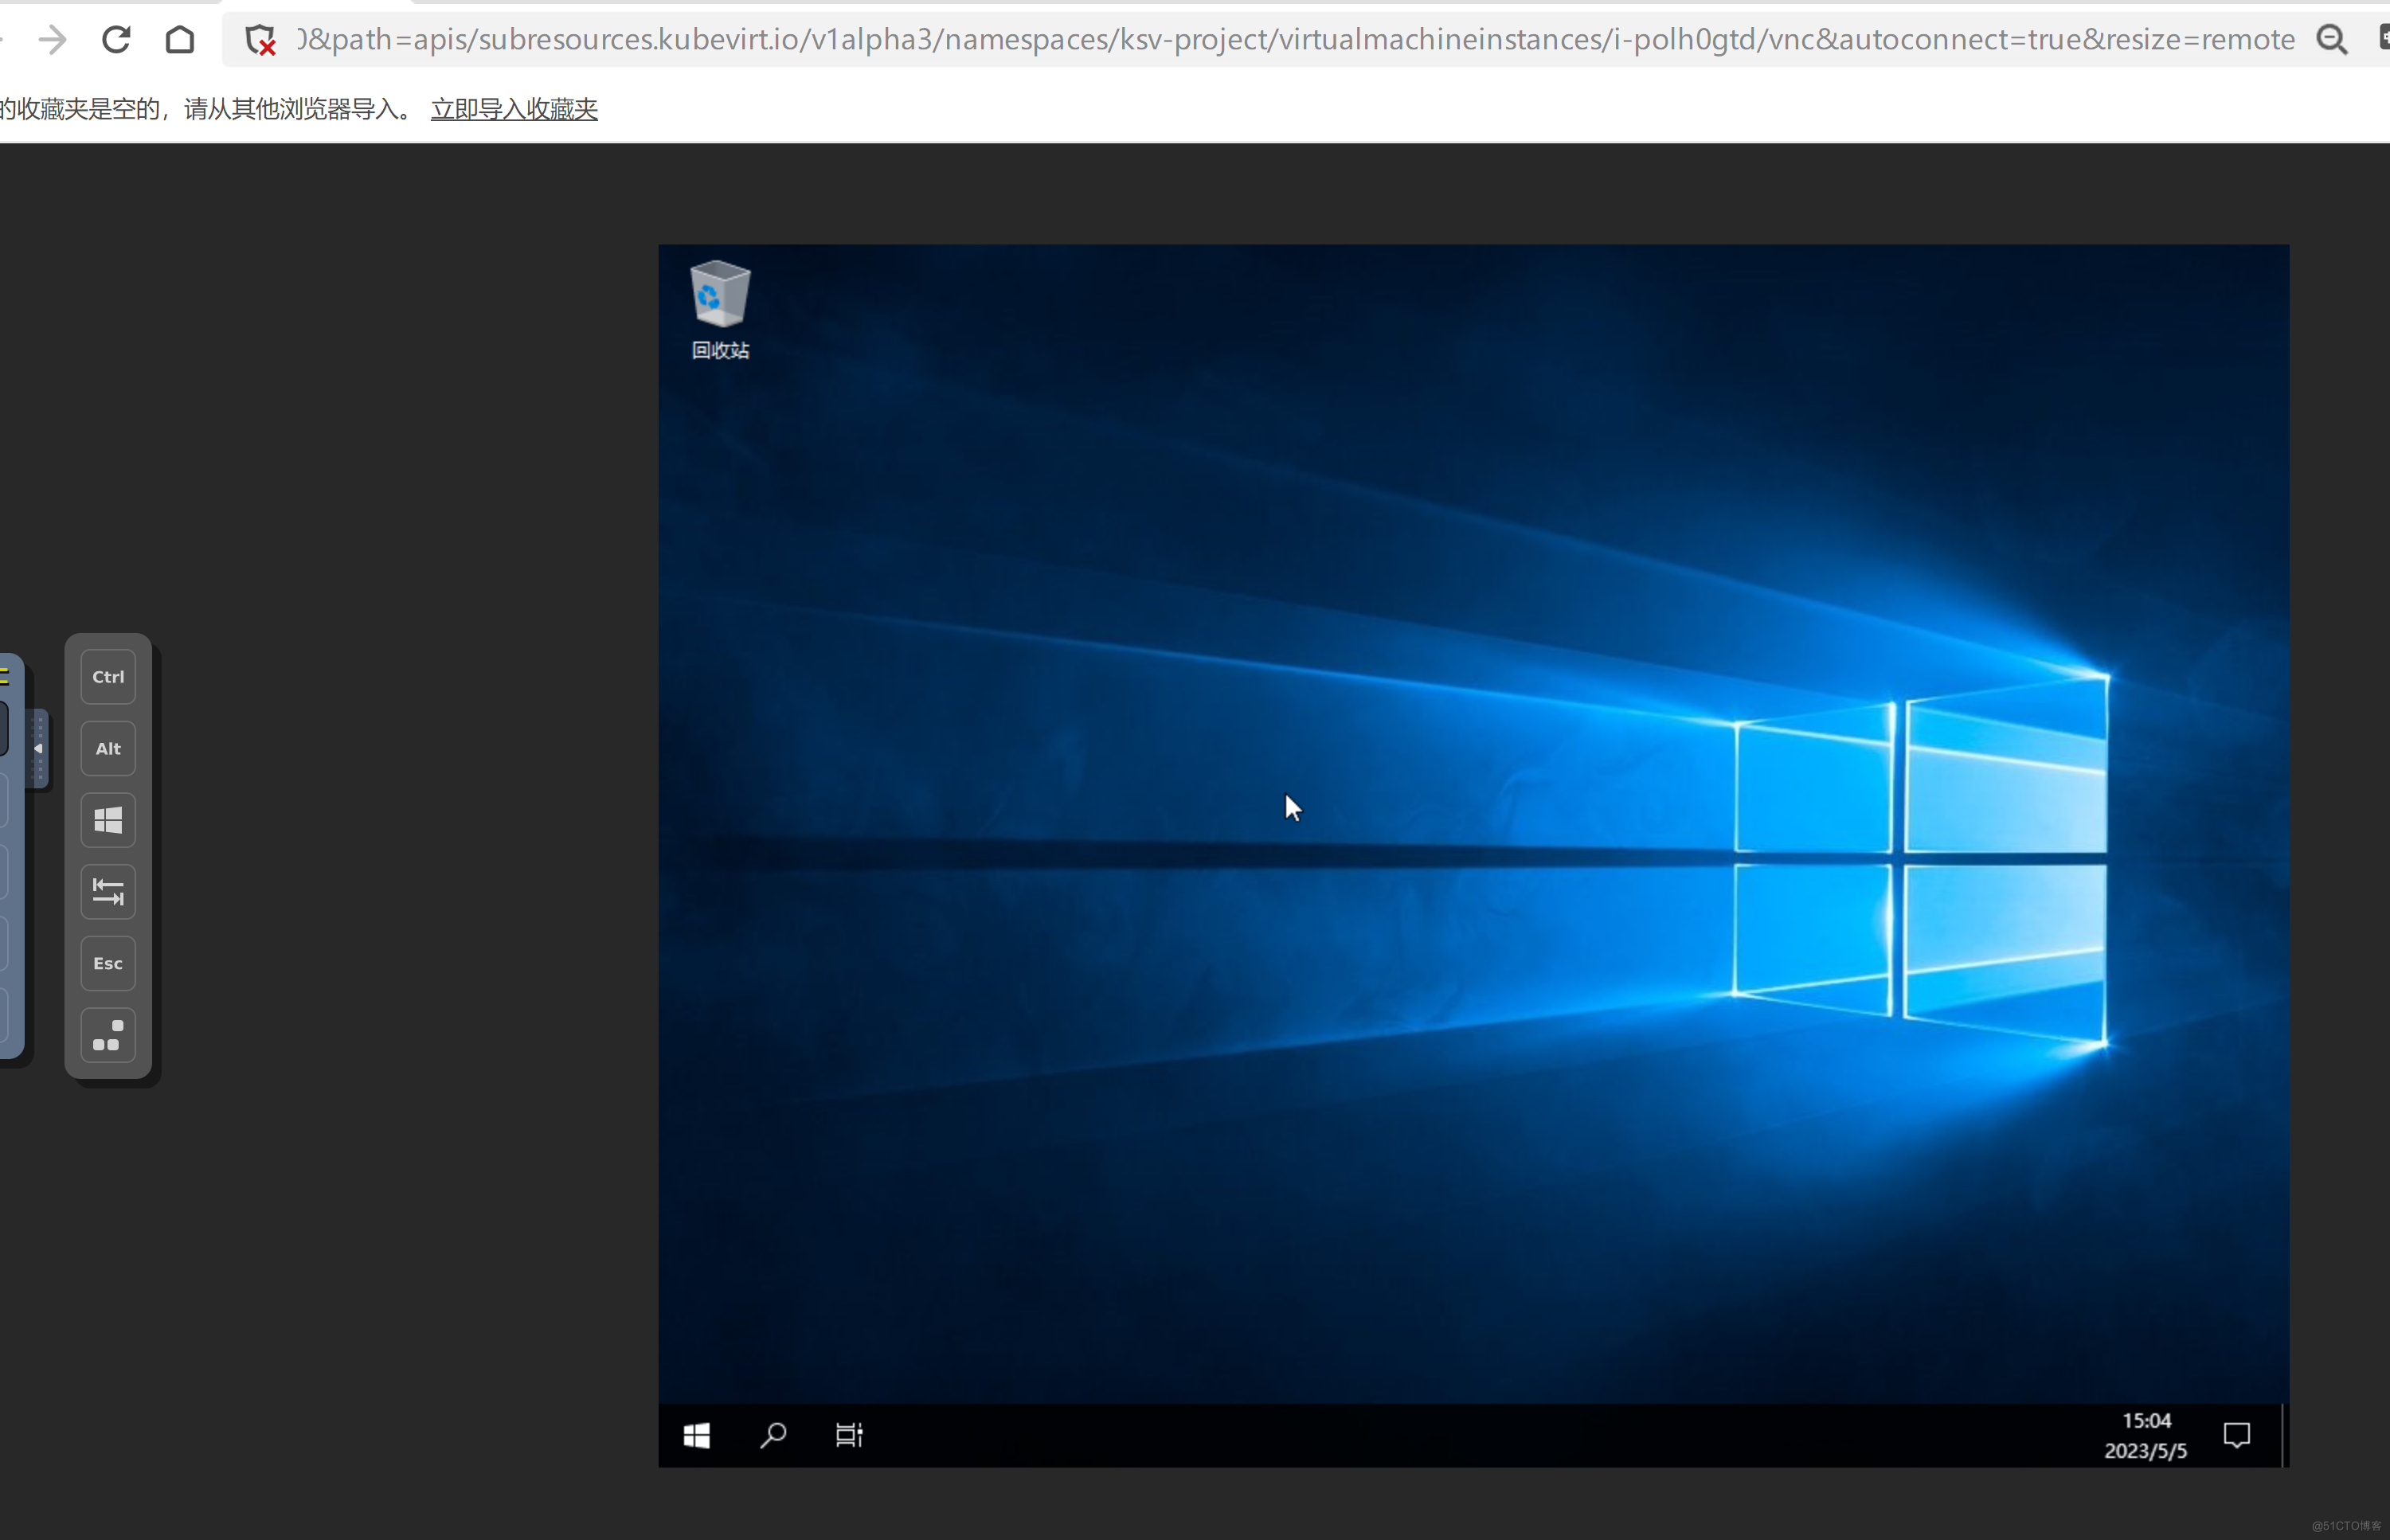Collapse the noVNC control bar handle
Viewport: 2390px width, 1540px height.
pos(38,748)
